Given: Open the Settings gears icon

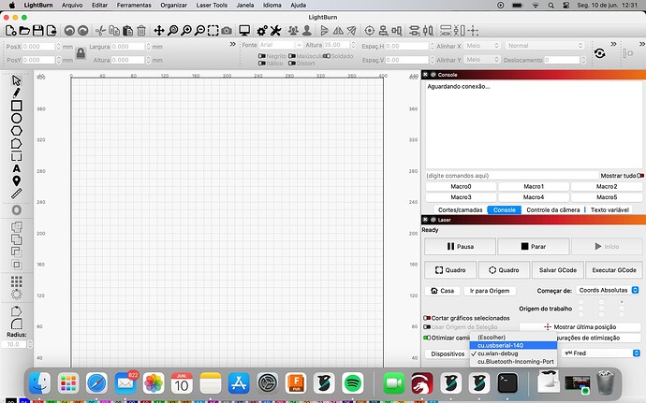Looking at the screenshot, I should pyautogui.click(x=262, y=31).
